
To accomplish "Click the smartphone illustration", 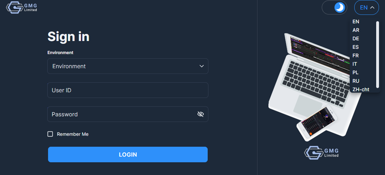I will point(317,123).
